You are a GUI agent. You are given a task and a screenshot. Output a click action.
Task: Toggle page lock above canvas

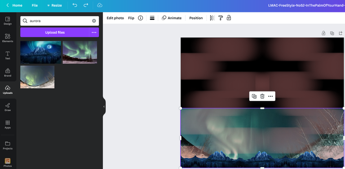[323, 33]
